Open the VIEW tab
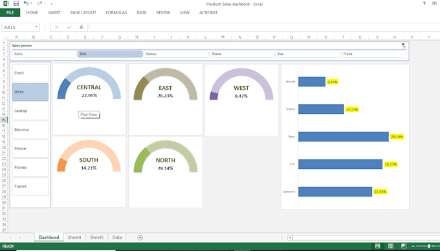 pyautogui.click(x=184, y=13)
